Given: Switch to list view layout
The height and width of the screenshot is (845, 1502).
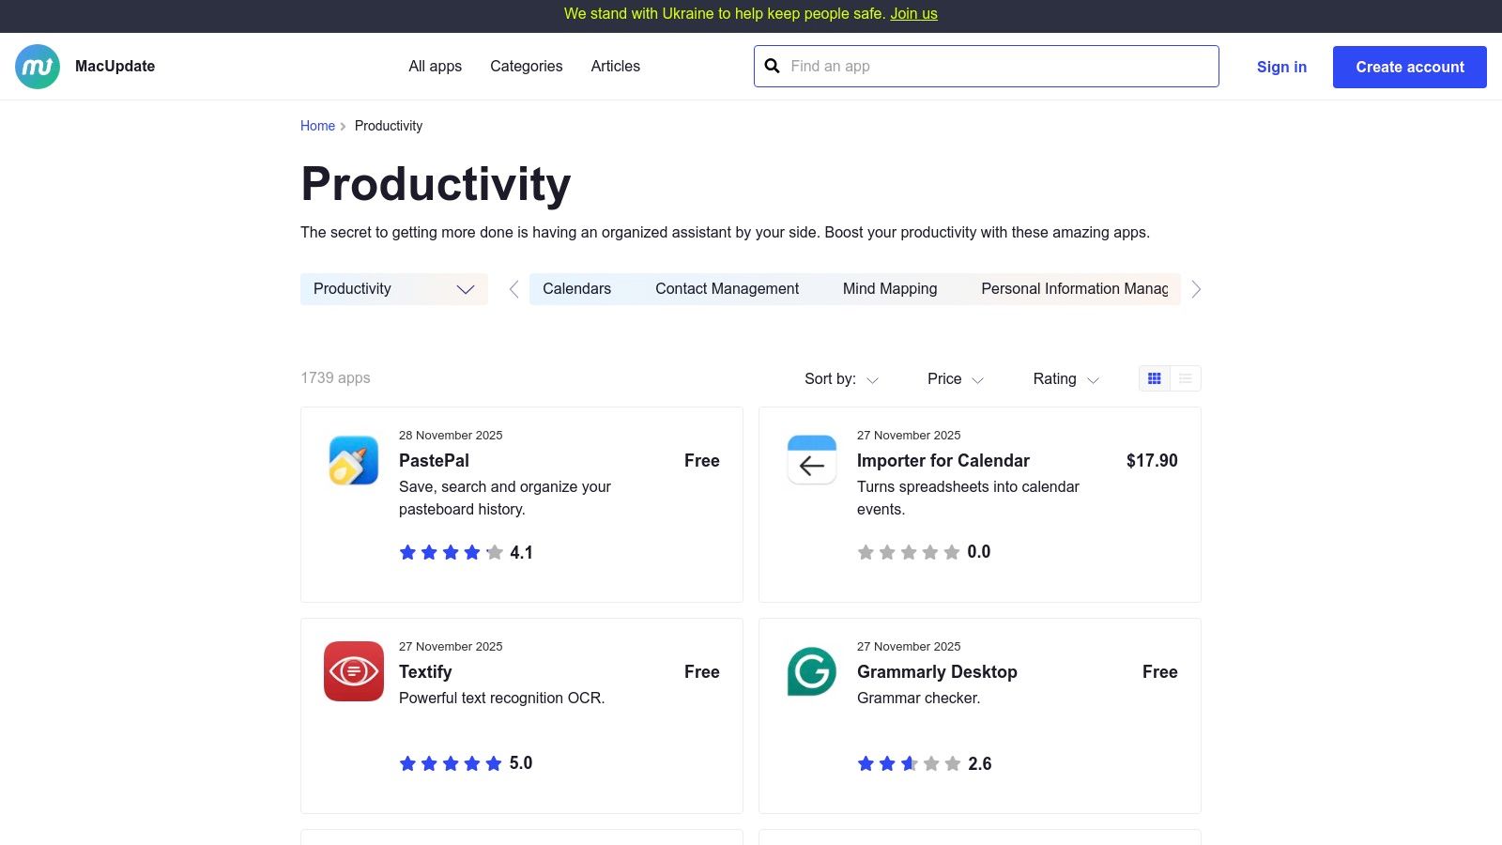Looking at the screenshot, I should click(x=1186, y=378).
